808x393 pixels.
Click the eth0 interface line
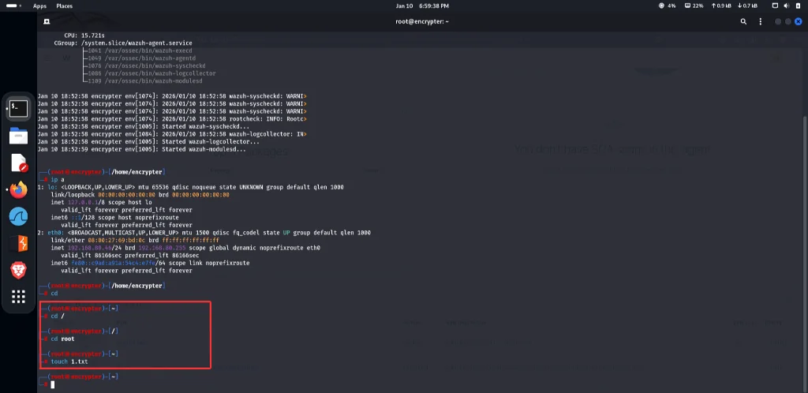[204, 233]
